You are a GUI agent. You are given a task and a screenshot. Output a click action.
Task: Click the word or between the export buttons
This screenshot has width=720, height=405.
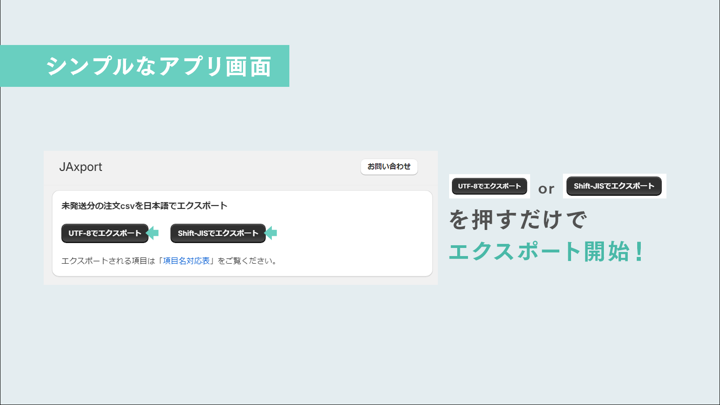(547, 189)
